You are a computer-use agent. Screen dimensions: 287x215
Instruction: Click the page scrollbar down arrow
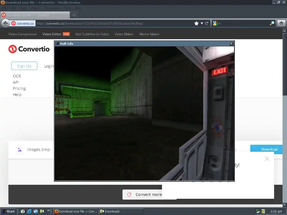pyautogui.click(x=285, y=205)
